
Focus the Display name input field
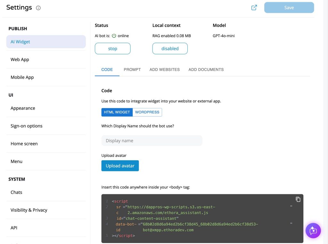(x=152, y=141)
